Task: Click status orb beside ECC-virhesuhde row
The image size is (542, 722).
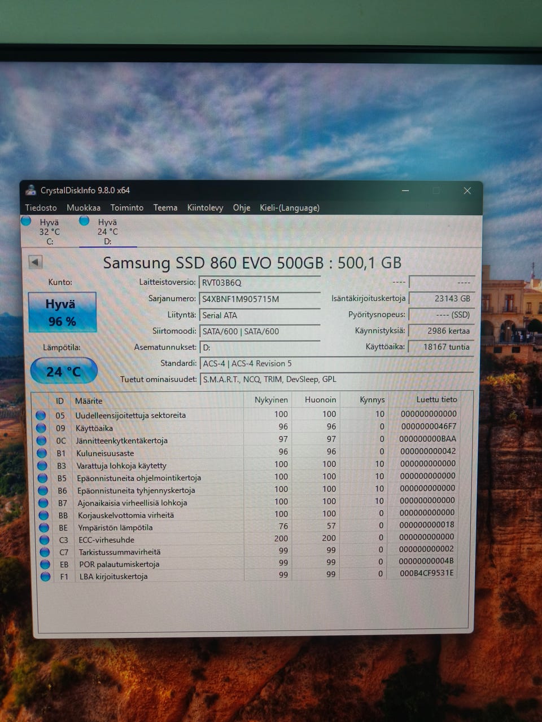Action: pos(45,540)
